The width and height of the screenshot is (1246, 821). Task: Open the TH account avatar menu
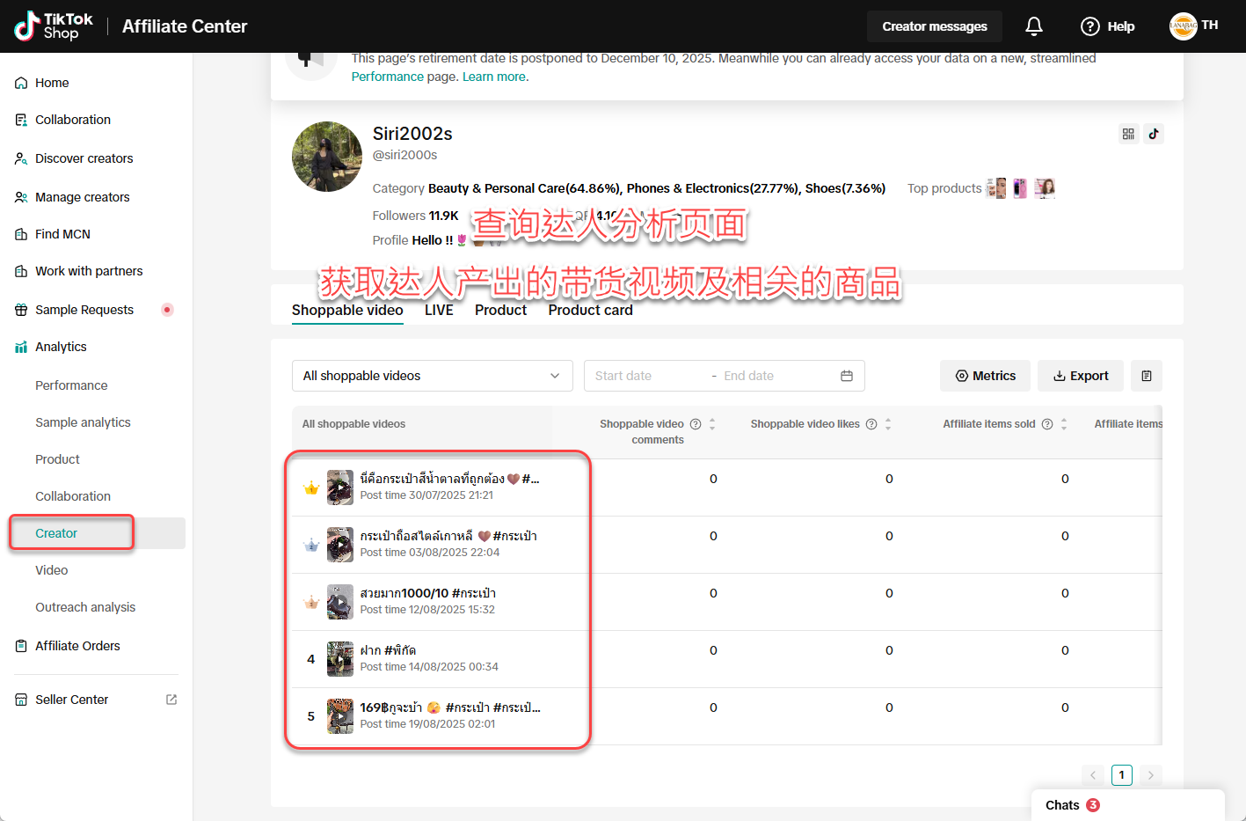(x=1184, y=26)
